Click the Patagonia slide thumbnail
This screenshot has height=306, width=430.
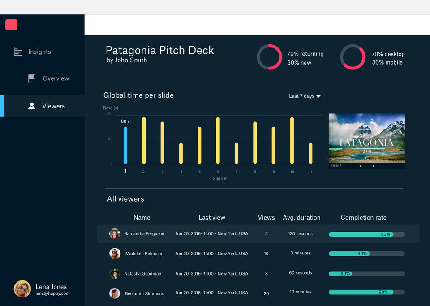(367, 138)
